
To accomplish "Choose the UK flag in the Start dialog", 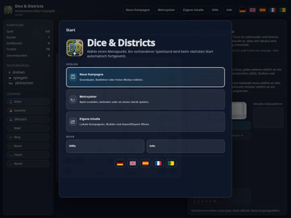I will point(133,163).
